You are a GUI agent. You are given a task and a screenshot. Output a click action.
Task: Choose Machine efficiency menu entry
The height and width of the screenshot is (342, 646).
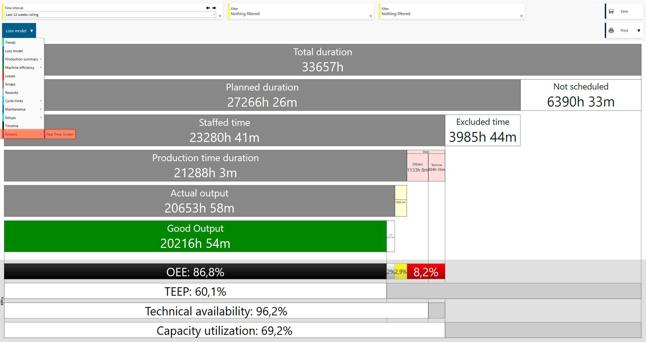(x=20, y=68)
